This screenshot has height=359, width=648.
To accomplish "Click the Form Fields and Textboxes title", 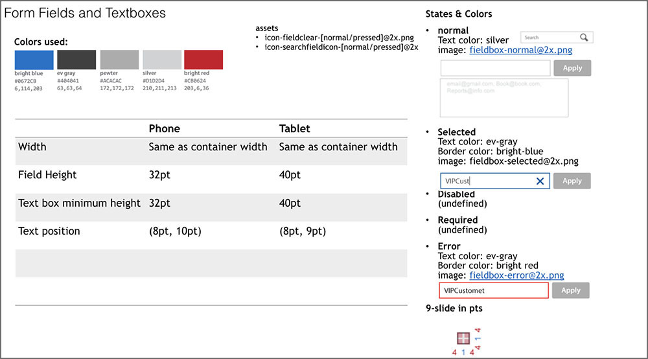I will [85, 13].
